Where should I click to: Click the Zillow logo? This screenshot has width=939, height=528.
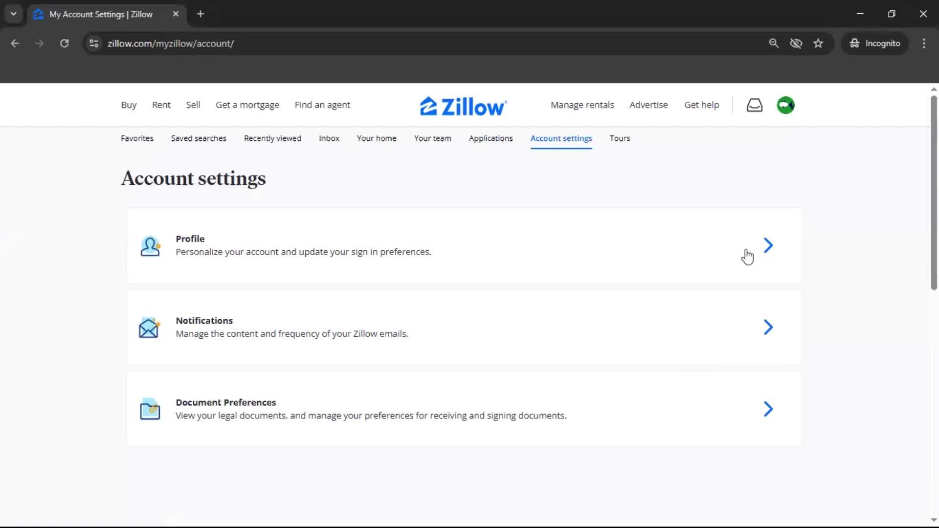tap(462, 105)
